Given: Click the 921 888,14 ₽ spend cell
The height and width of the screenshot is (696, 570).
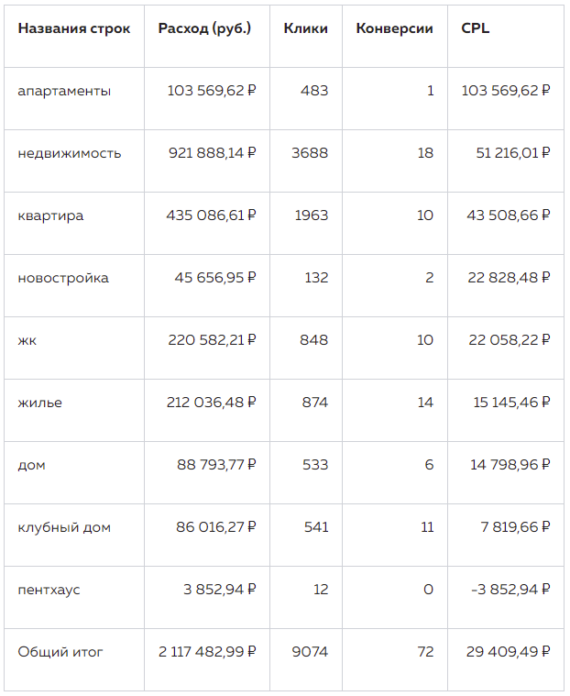Looking at the screenshot, I should pos(213,153).
